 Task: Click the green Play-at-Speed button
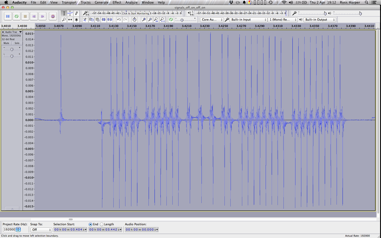coord(171,20)
